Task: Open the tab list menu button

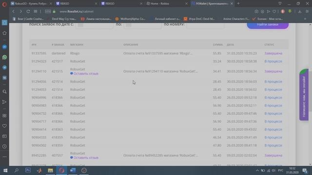Action: (x=280, y=3)
